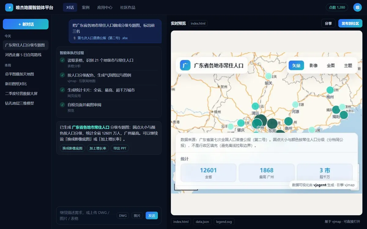The image size is (367, 229).
Task: Open chat 广东常住人口分级专题图
Action: click(x=26, y=45)
